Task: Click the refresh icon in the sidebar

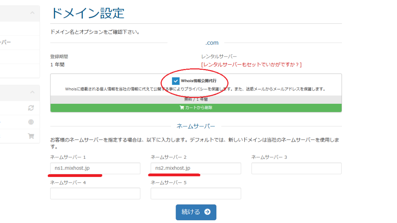Action: (31, 108)
